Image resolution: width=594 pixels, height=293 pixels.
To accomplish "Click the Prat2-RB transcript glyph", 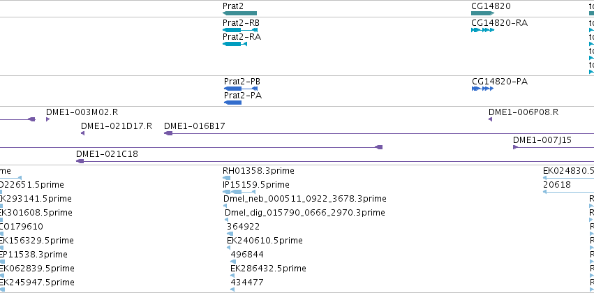I will (x=240, y=30).
